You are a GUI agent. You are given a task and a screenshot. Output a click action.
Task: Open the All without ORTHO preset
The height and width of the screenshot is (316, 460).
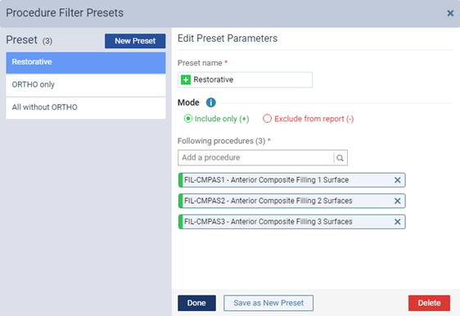tap(86, 108)
